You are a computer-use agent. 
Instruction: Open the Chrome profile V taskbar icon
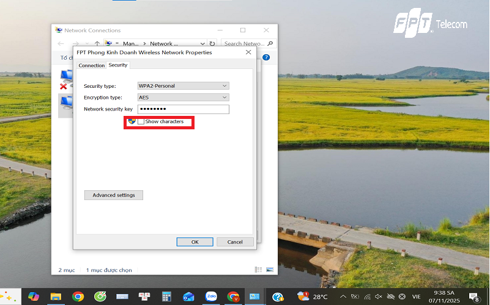(233, 296)
